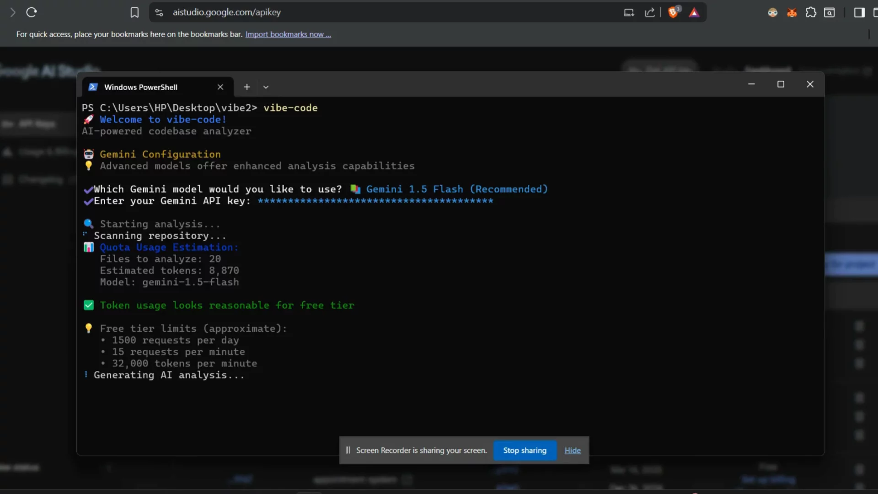Click the 'Quota Usage Estimation:' line

pyautogui.click(x=169, y=247)
